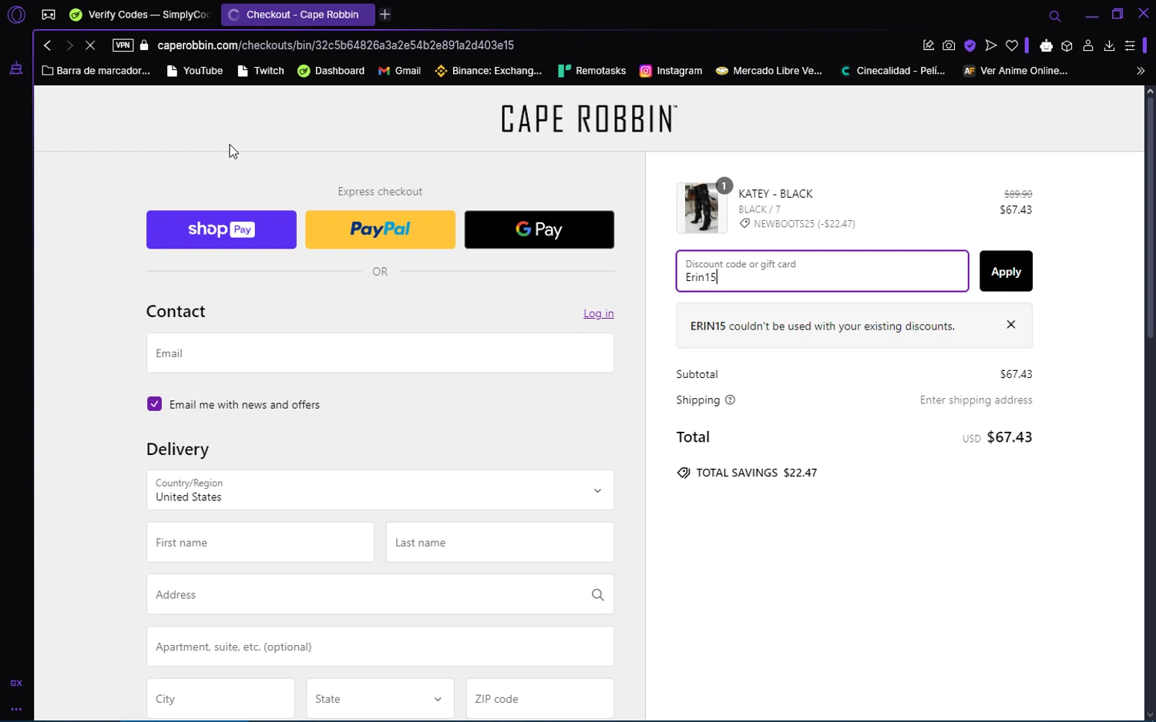
Task: Switch to the Verify Codes SimplyCodes tab
Action: click(139, 15)
